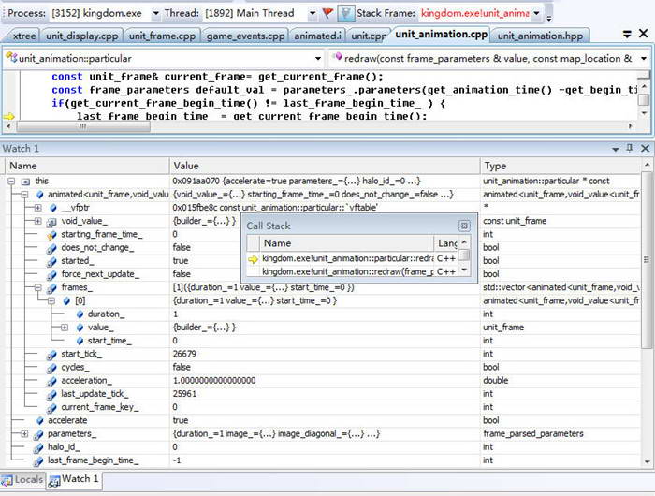Expand the parameters_ tree node
Image resolution: width=655 pixels, height=496 pixels.
click(24, 434)
